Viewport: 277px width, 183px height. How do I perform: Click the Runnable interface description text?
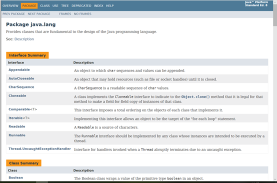(169, 138)
